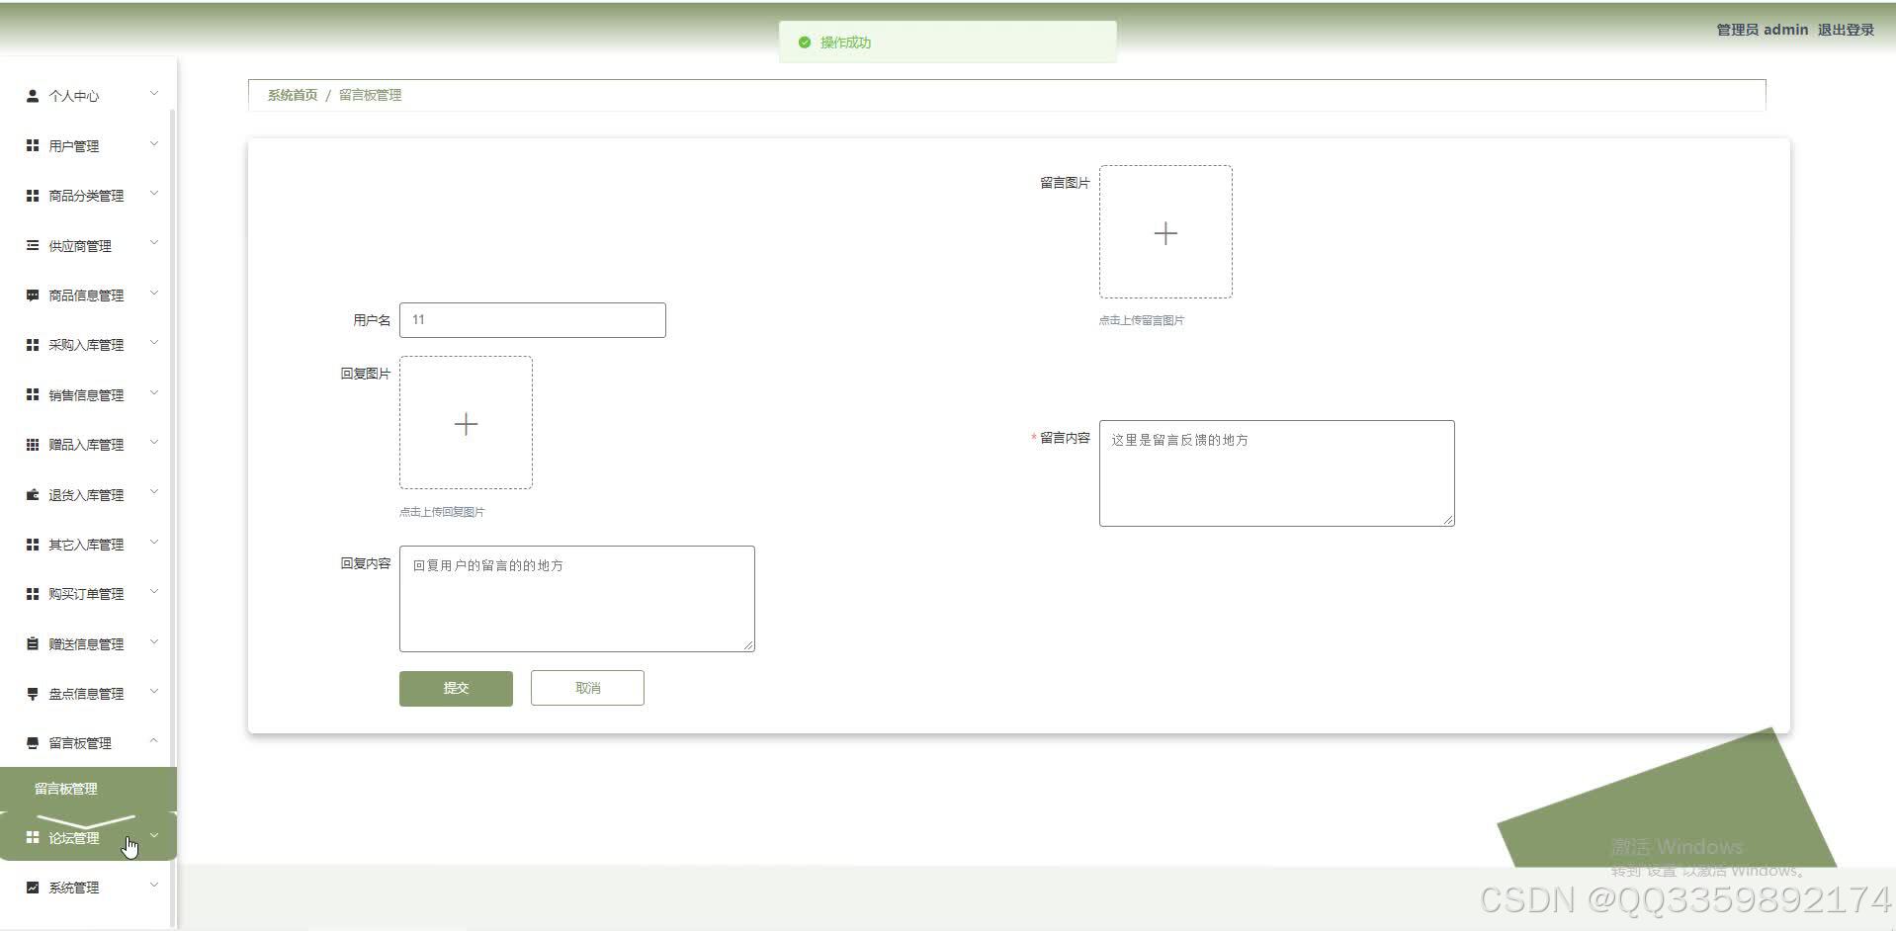Expand 个人中心 chevron
Viewport: 1896px width, 931px height.
click(x=154, y=94)
